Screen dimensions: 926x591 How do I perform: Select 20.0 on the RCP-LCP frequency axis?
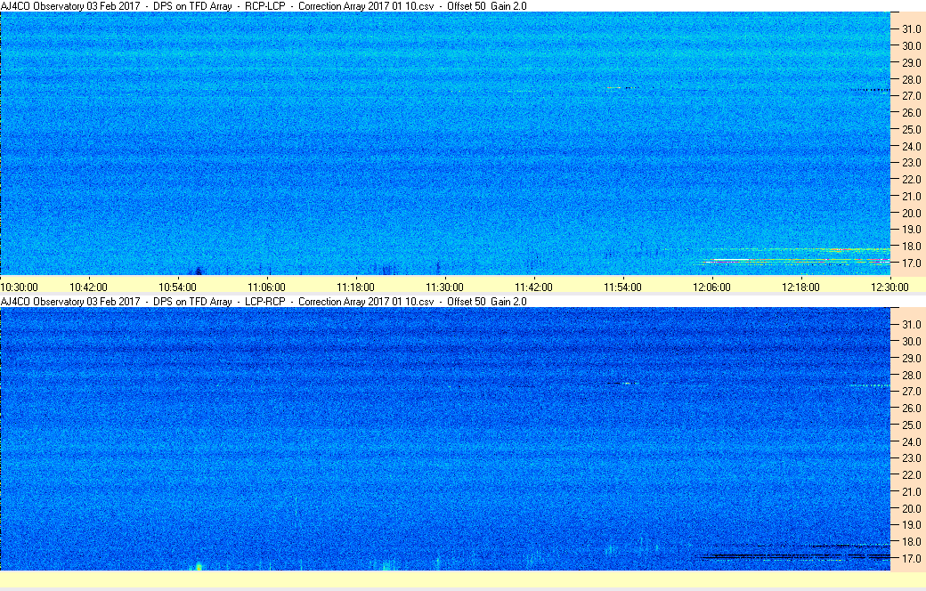pos(911,213)
